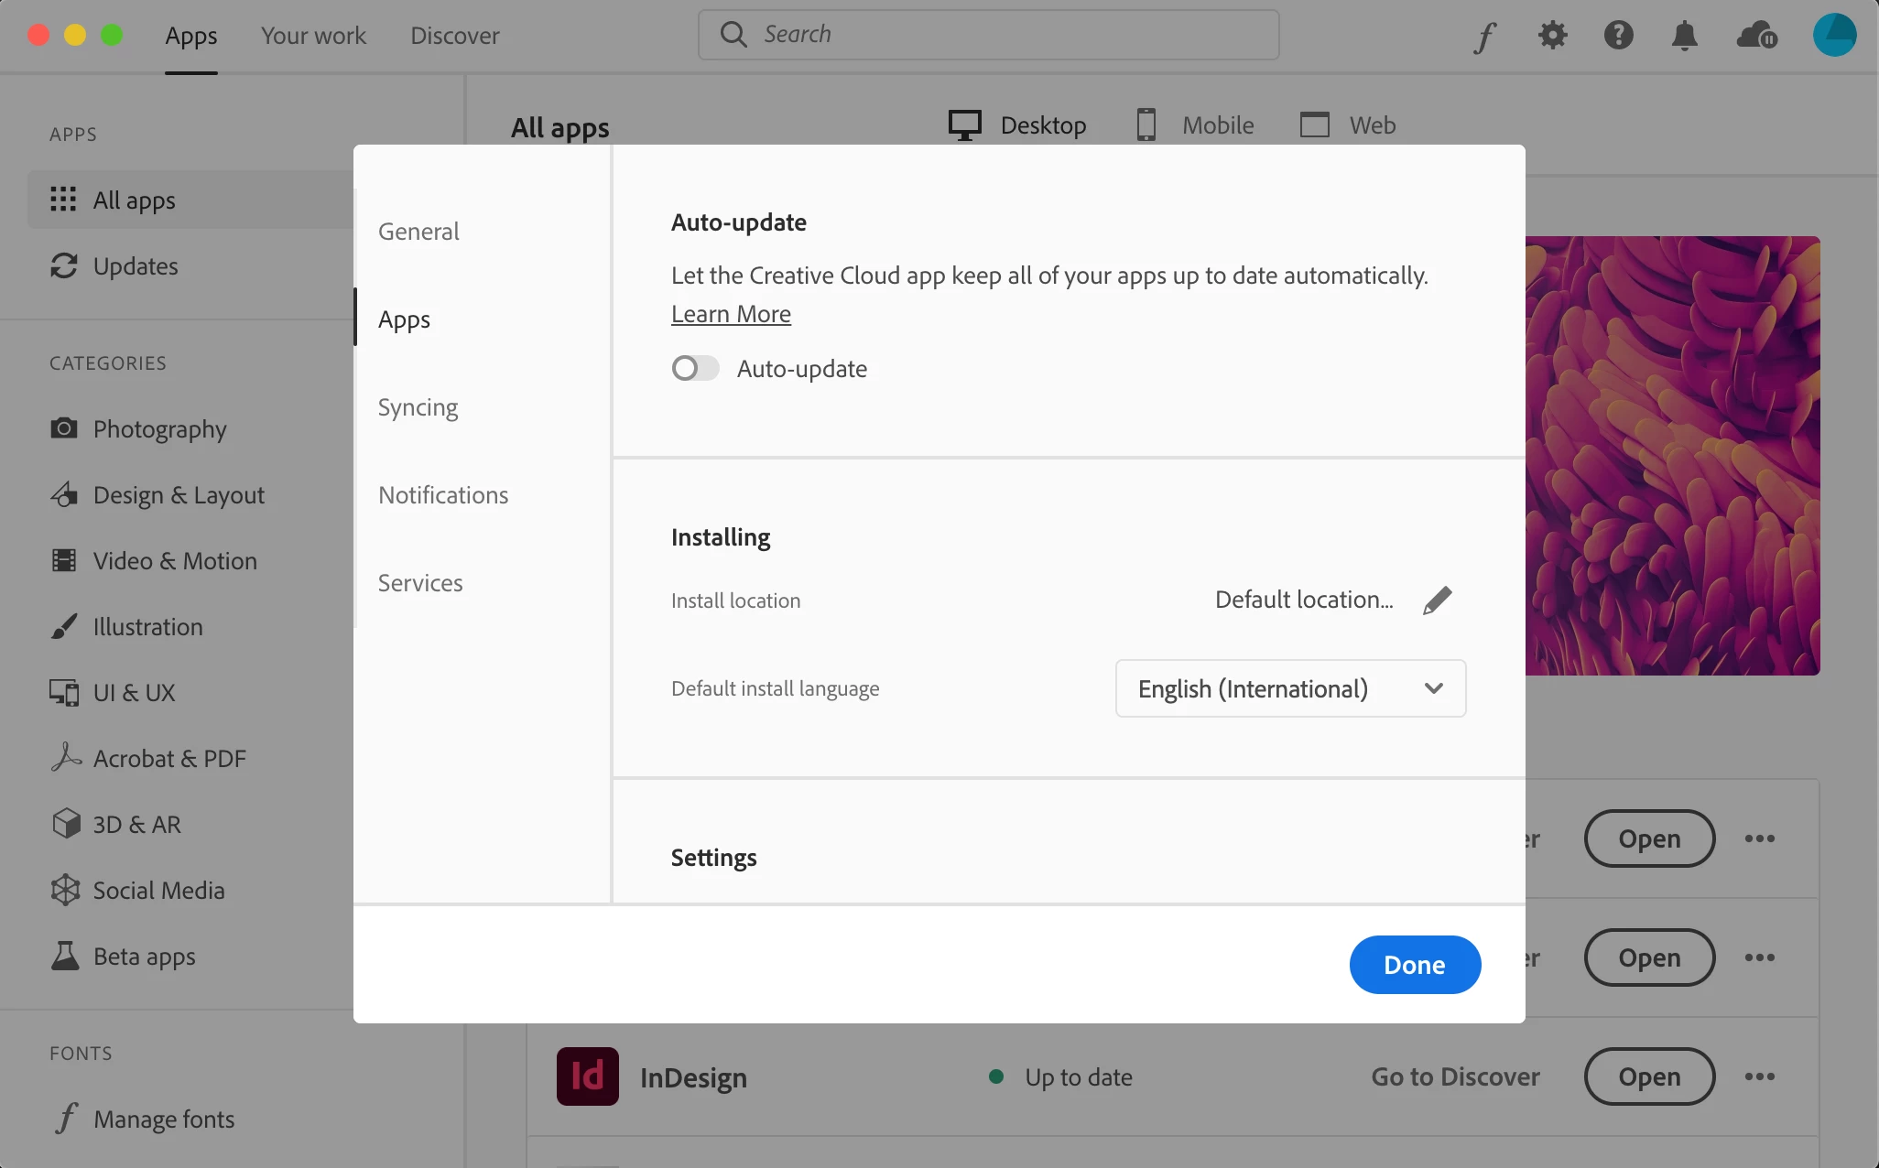Select the Notifications preferences tab

pyautogui.click(x=443, y=495)
